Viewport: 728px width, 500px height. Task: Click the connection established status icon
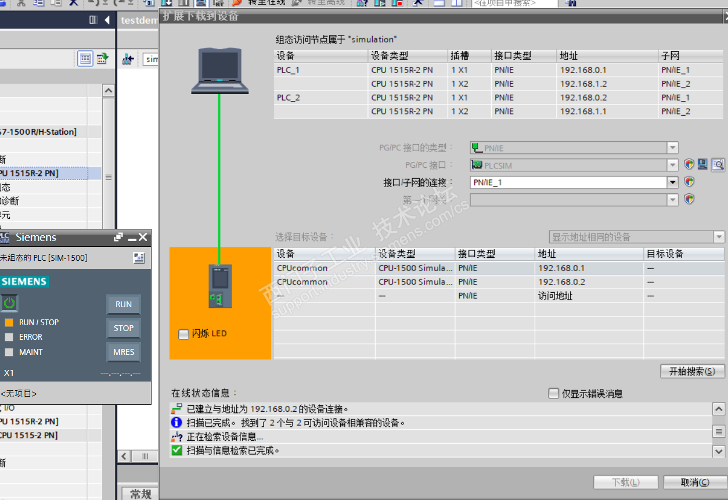click(176, 409)
